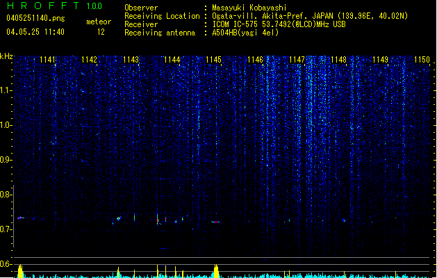Viewport: 437px width, 278px height.
Task: Click the 1147 time marker
Action: 297,59
